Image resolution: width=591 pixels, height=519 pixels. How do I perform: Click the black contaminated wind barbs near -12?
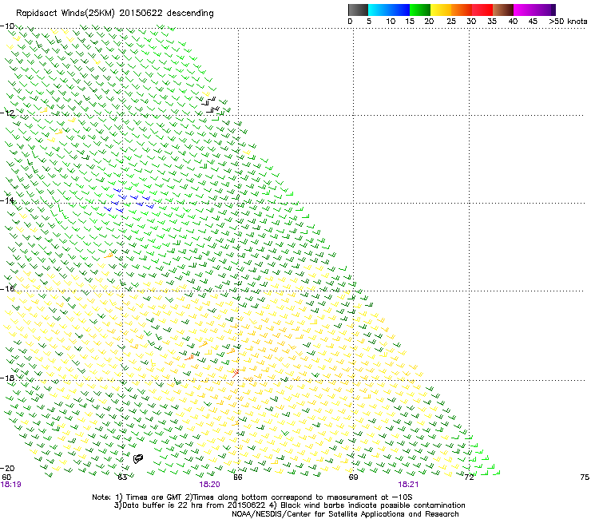(210, 105)
